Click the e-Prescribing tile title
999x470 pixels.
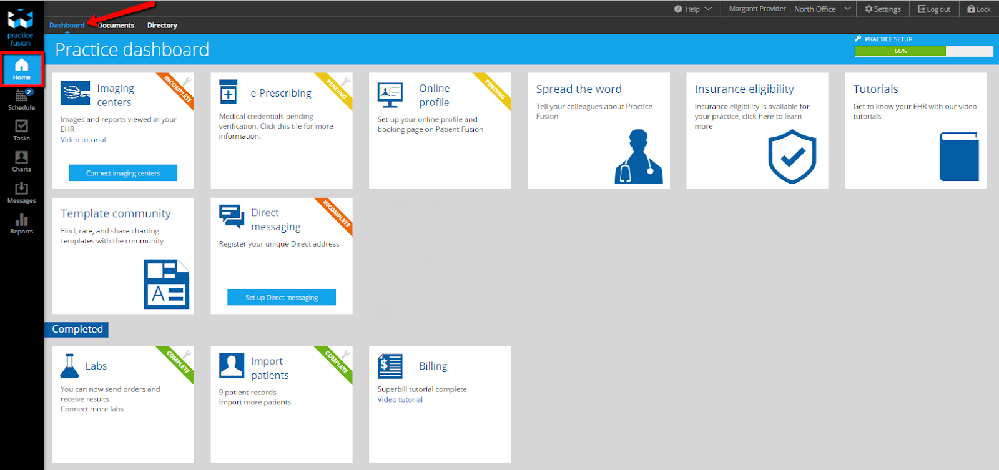[x=281, y=93]
